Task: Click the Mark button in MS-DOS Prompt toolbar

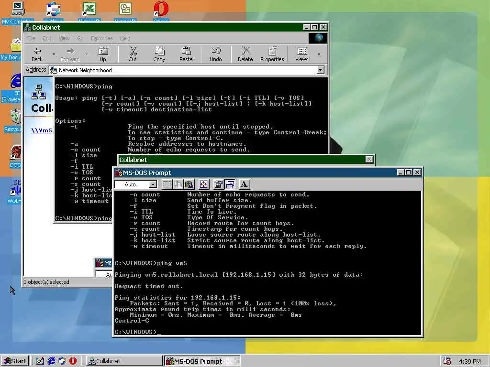Action: [167, 184]
